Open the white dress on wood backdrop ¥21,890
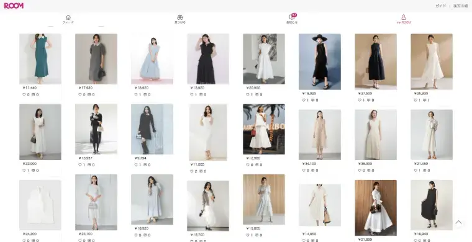Image resolution: width=472 pixels, height=242 pixels. [376, 208]
